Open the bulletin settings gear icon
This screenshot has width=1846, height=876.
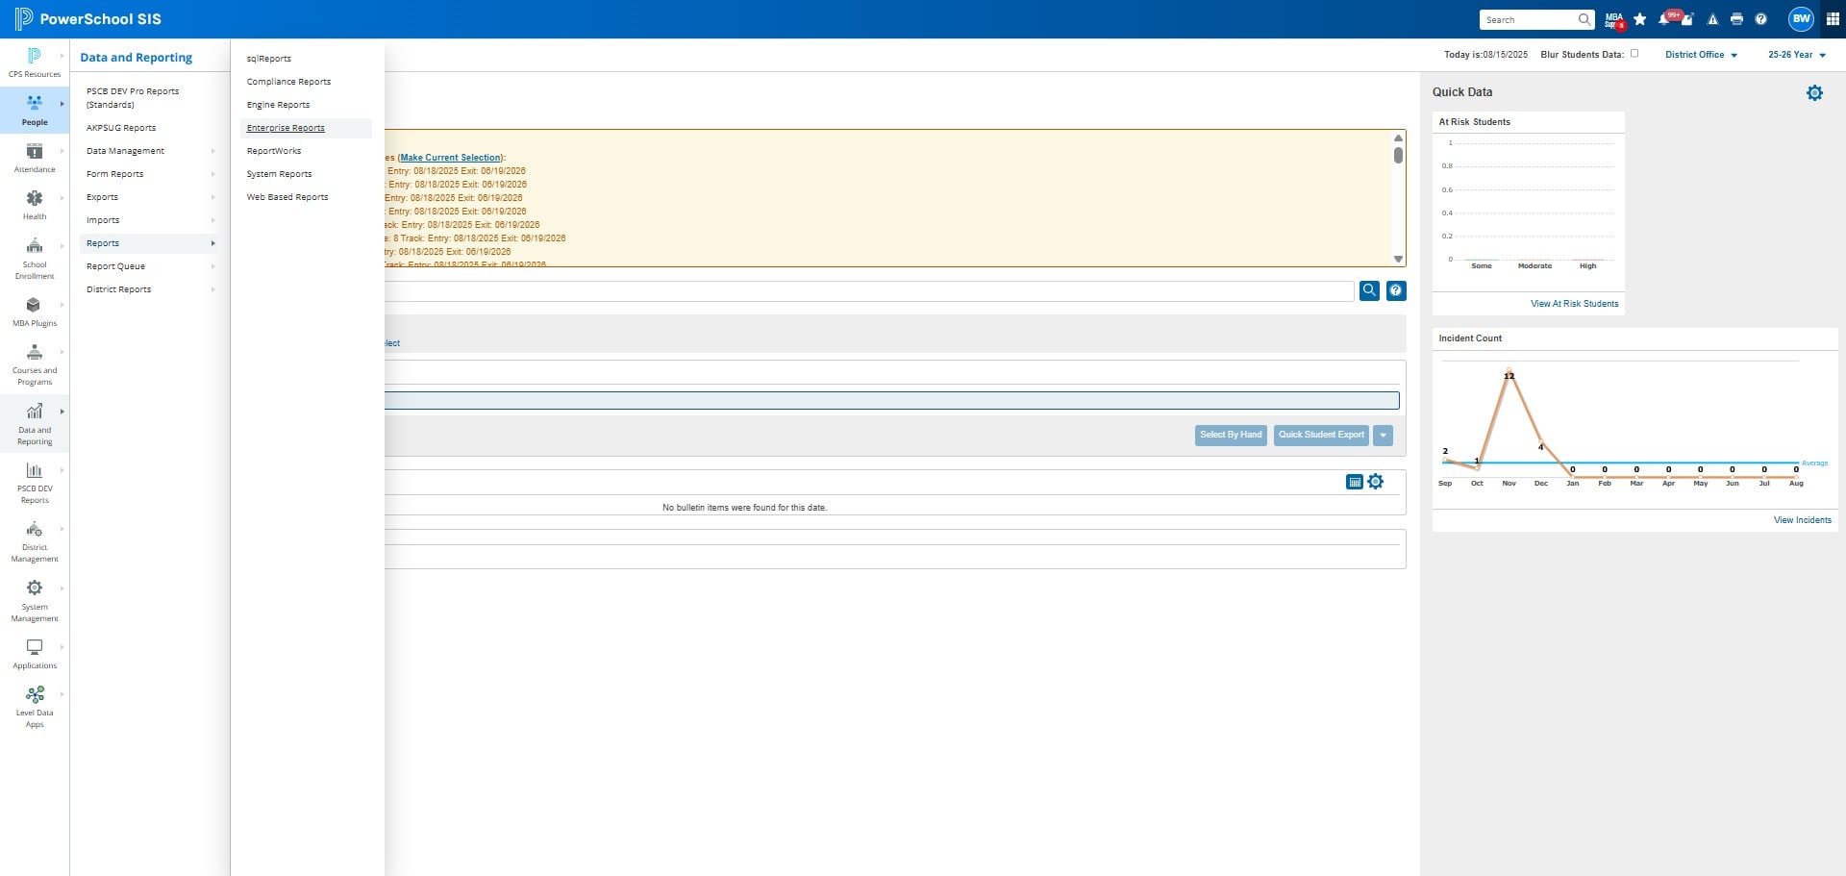1376,482
